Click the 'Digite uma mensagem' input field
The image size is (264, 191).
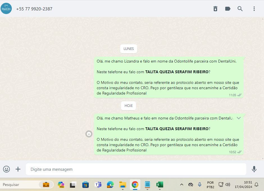click(x=136, y=169)
